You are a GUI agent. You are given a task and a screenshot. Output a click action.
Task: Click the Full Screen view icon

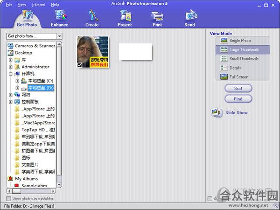[x=224, y=77]
